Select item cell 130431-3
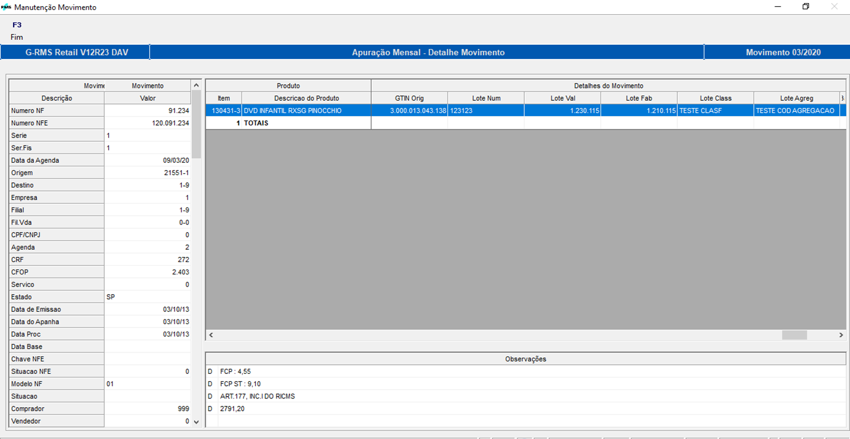This screenshot has width=850, height=439. pyautogui.click(x=224, y=111)
